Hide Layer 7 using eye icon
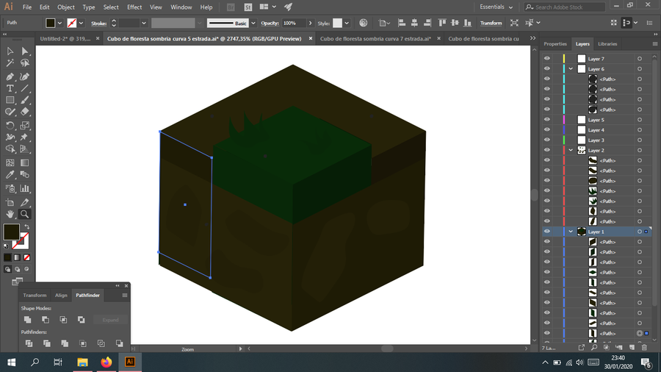 point(546,59)
